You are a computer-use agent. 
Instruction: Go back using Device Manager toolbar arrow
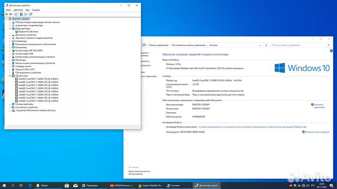click(x=7, y=14)
